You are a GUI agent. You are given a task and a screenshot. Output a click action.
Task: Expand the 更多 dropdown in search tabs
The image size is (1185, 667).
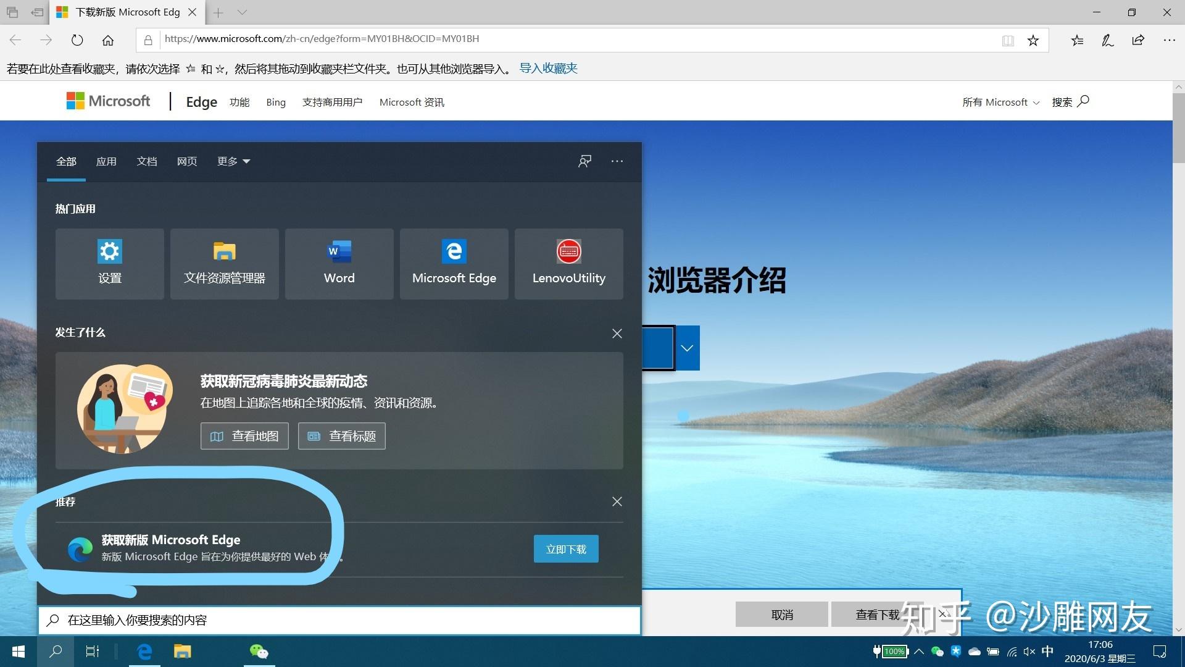tap(233, 162)
